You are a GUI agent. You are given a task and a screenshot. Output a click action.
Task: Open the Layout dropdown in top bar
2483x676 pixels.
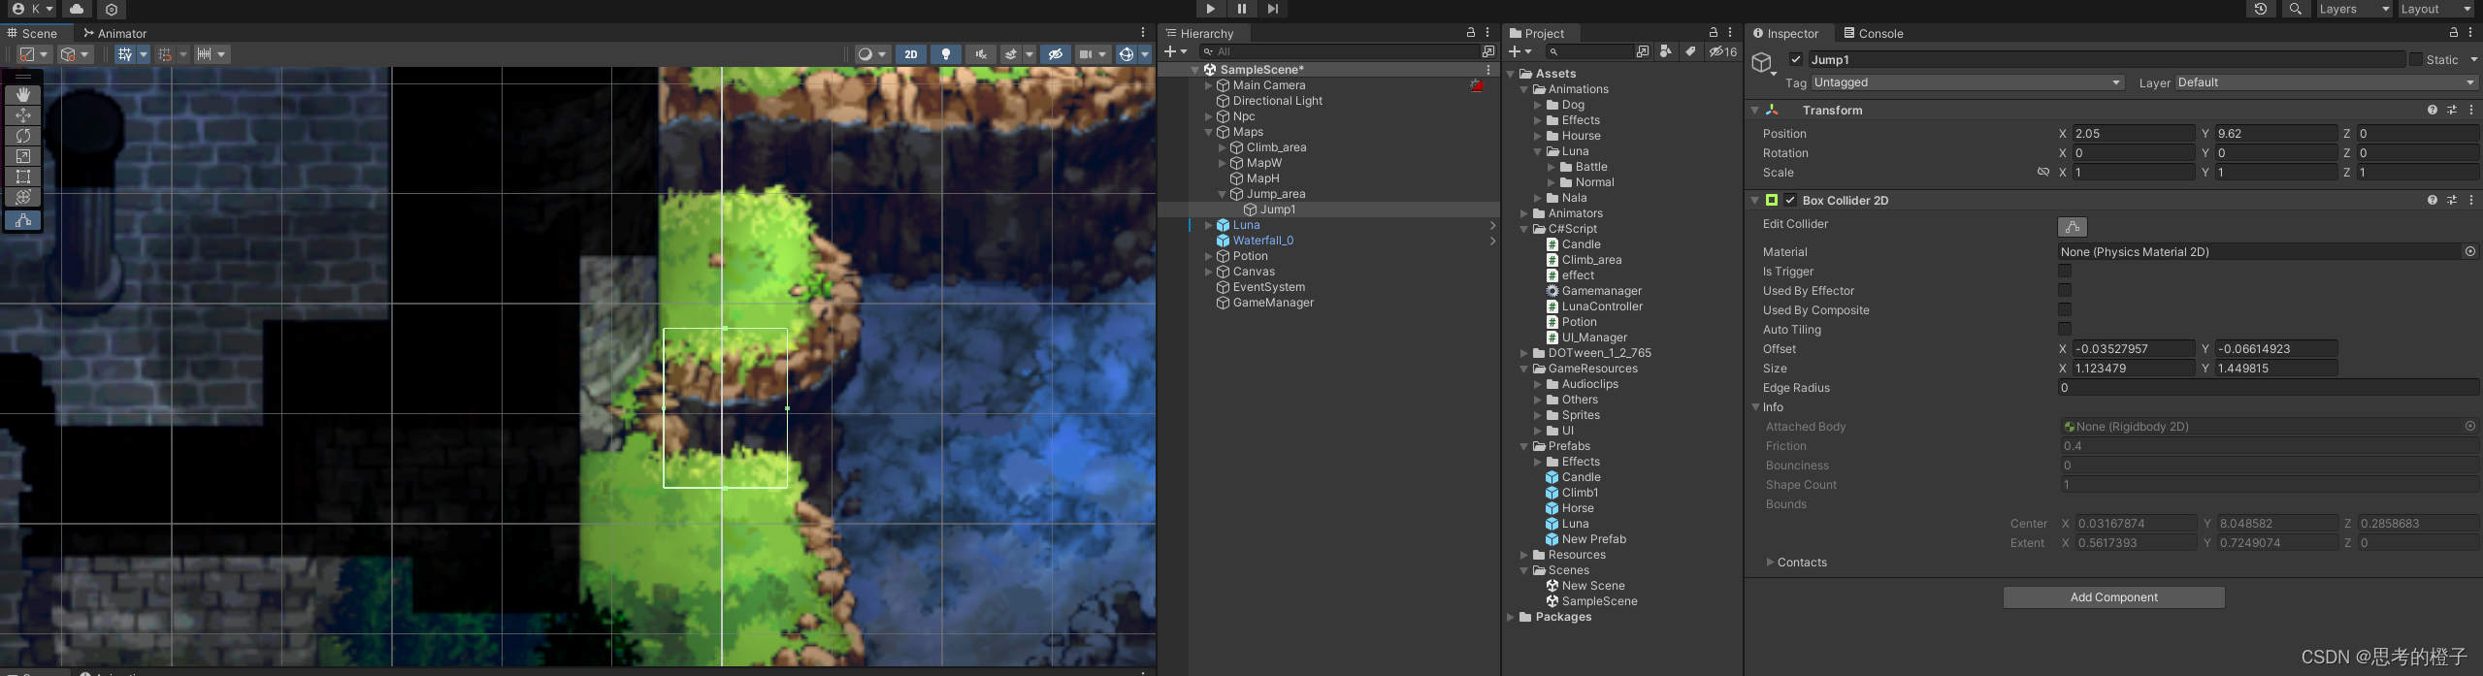coord(2434,9)
